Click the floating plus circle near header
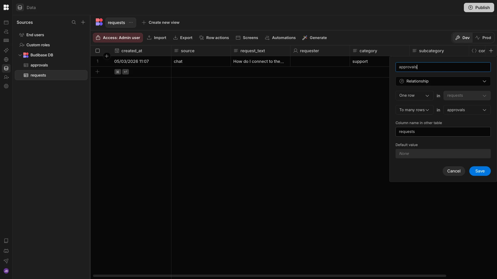Image resolution: width=497 pixels, height=279 pixels. (x=107, y=56)
